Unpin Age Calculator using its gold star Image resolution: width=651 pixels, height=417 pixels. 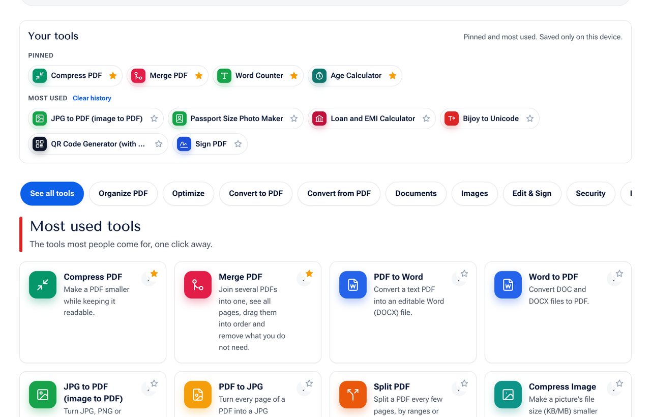(393, 76)
